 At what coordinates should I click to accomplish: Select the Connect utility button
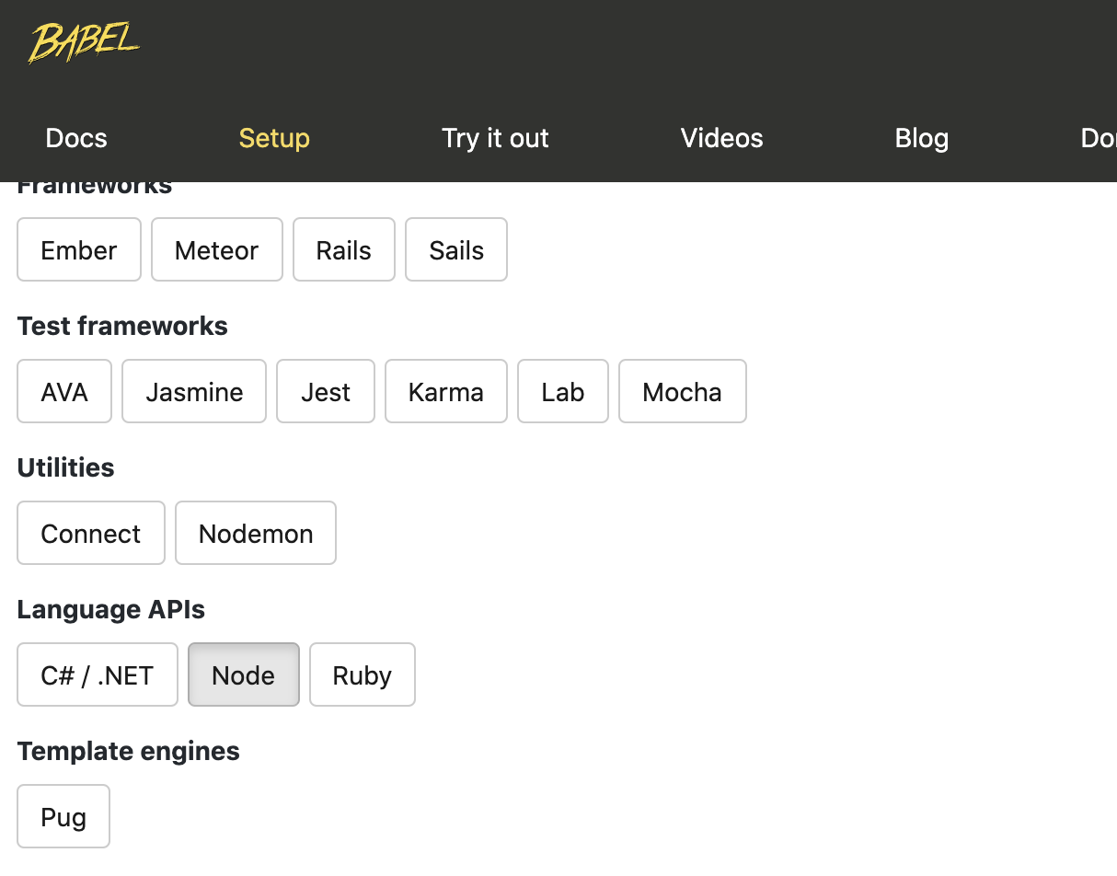91,533
